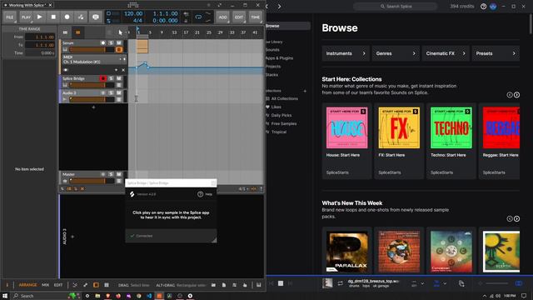Open the Splice help question-mark icon
Screen dimensions: 533x300
click(x=483, y=6)
